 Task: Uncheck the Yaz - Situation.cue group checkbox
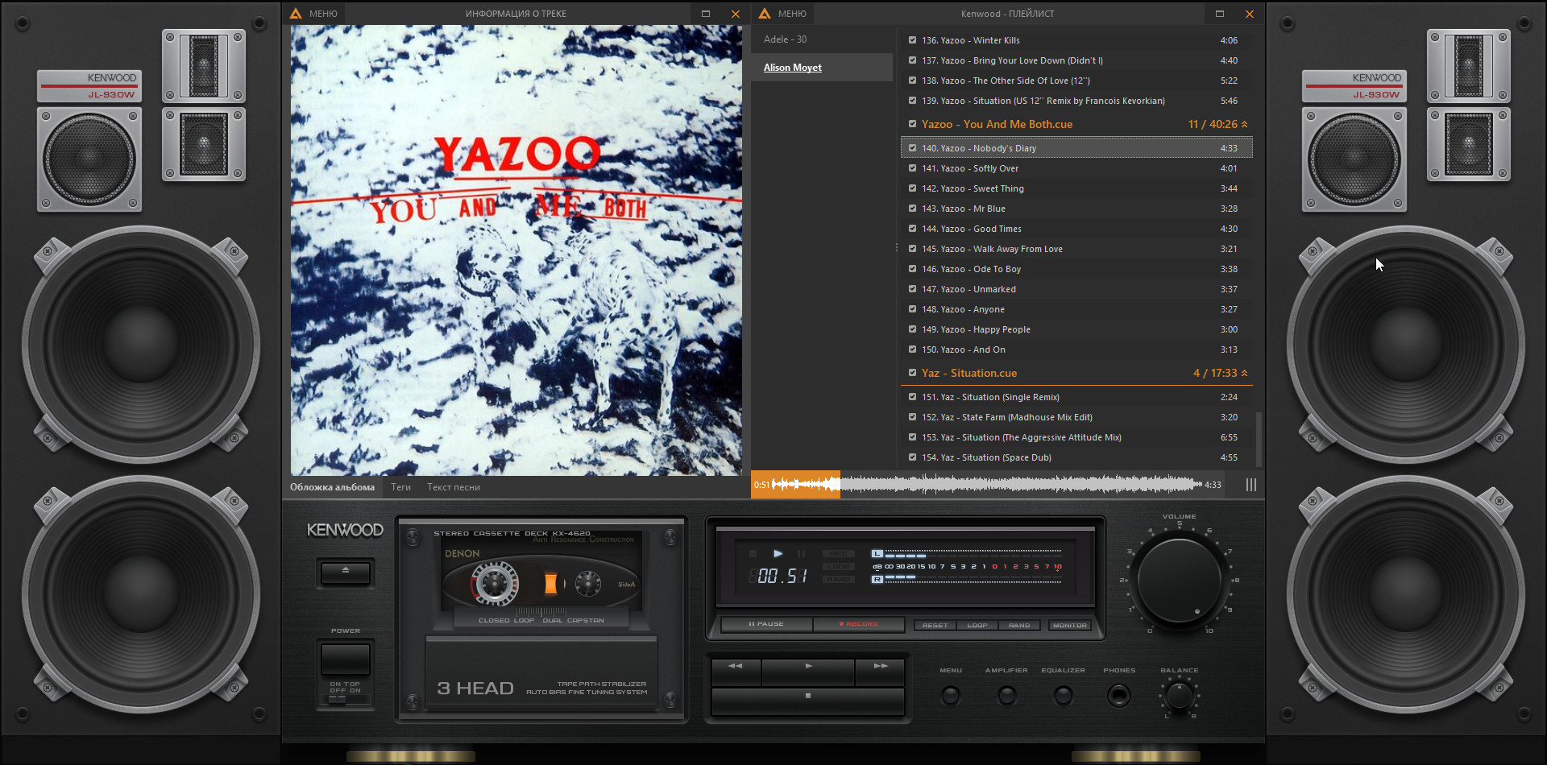point(912,373)
